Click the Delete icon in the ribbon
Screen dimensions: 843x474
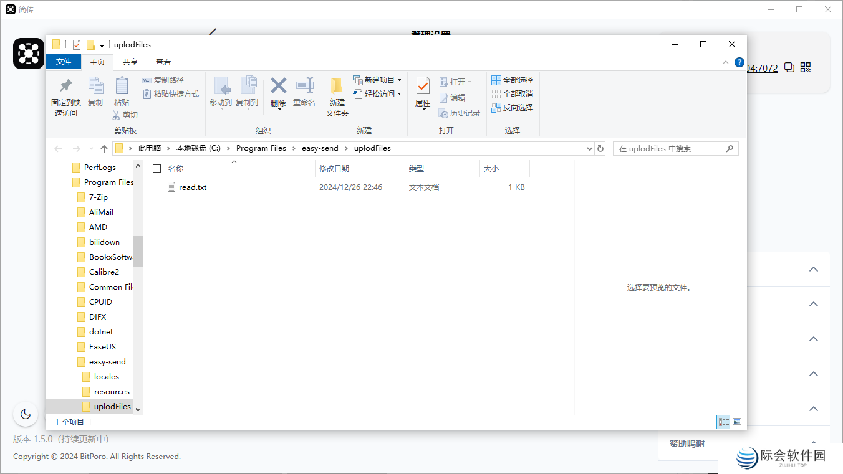pos(278,87)
